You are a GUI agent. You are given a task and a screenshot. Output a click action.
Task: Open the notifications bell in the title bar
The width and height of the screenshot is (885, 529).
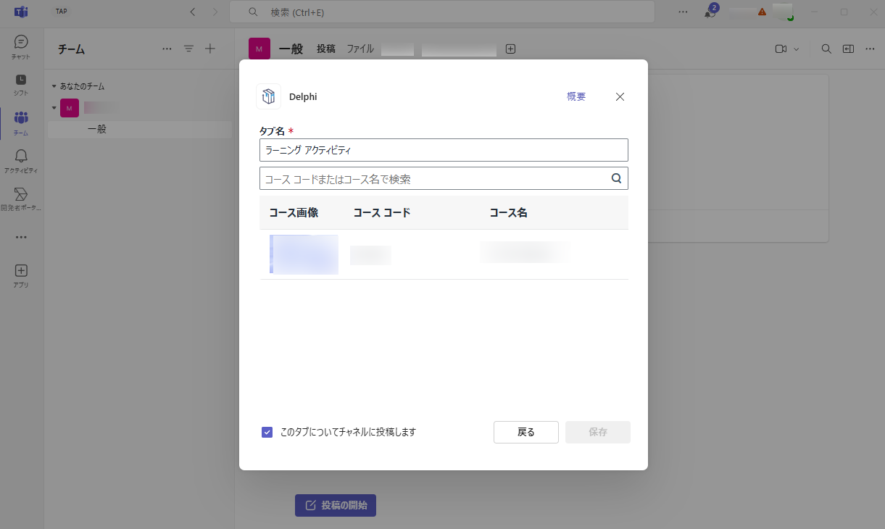(x=709, y=12)
